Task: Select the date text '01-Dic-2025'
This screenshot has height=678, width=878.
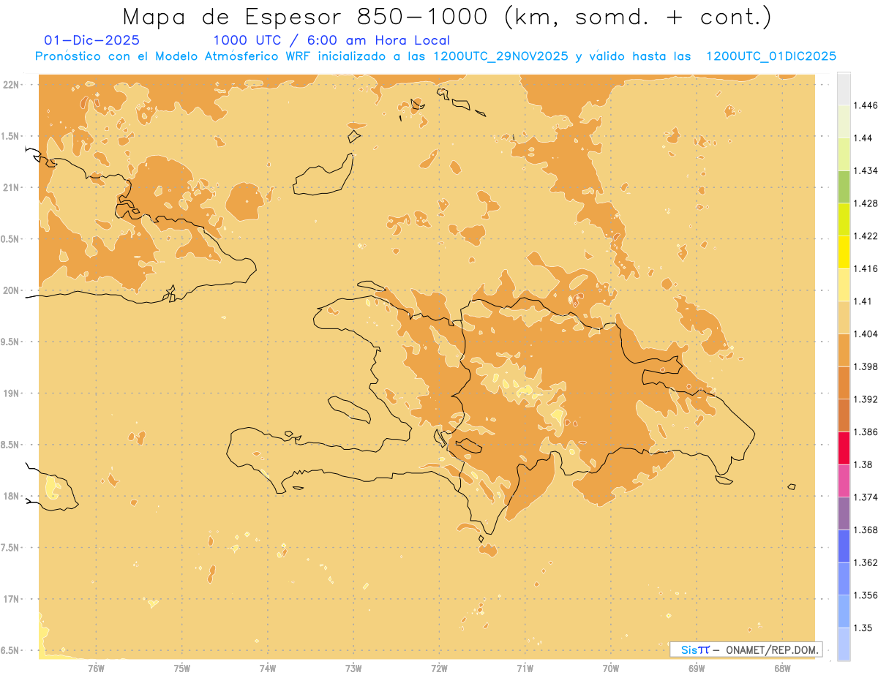Action: pyautogui.click(x=92, y=40)
